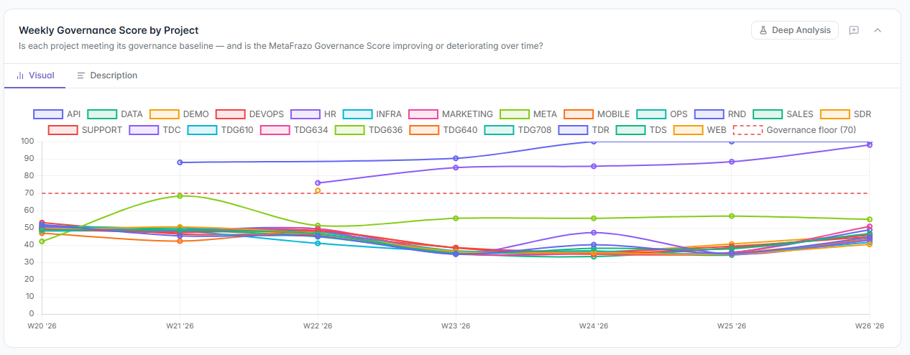Switch to the Description tab

[x=107, y=75]
